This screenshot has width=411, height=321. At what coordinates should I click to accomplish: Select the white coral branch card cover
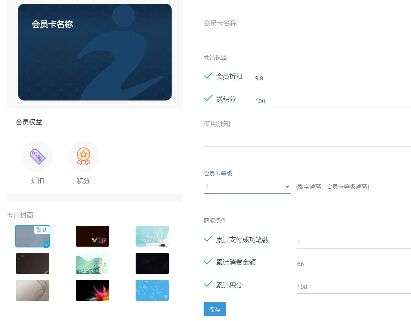[x=152, y=236]
